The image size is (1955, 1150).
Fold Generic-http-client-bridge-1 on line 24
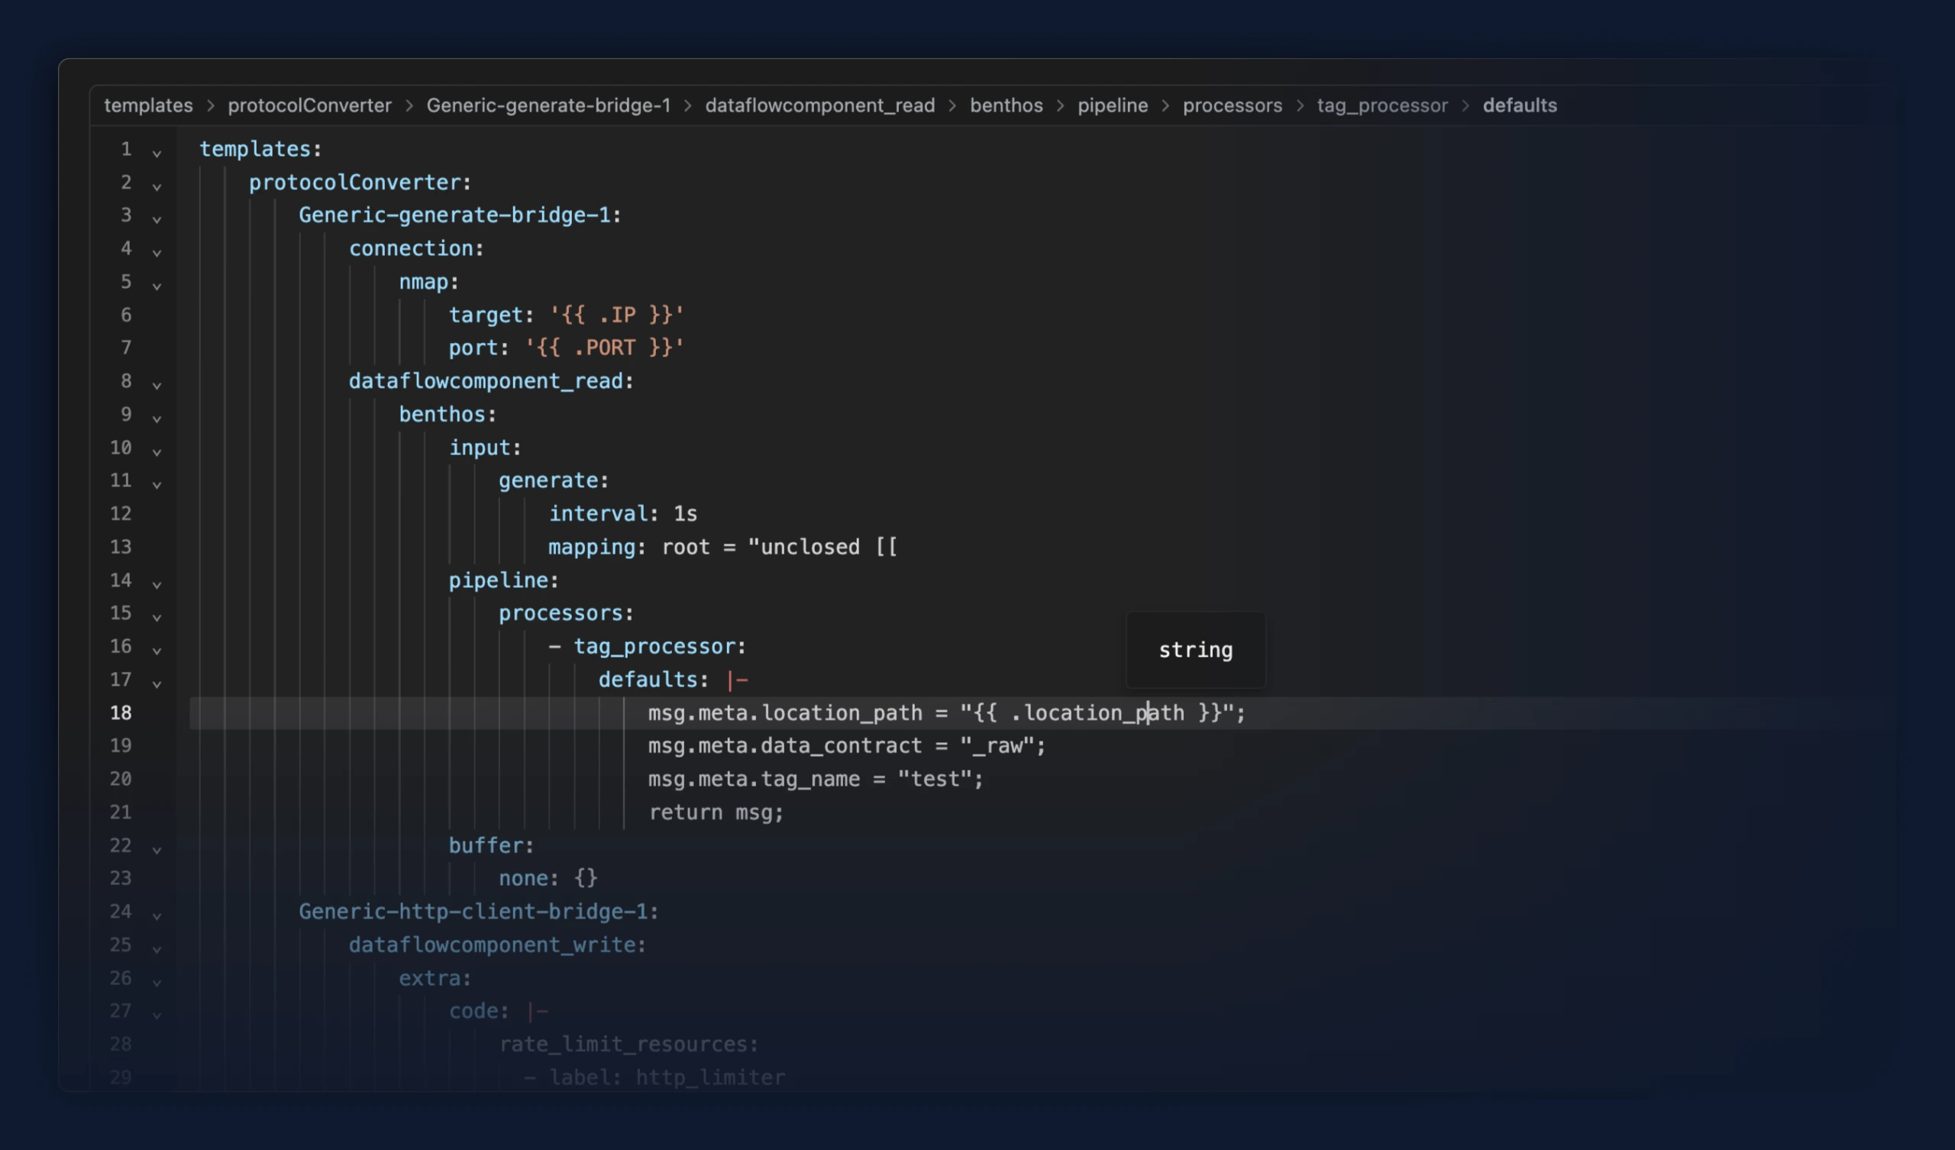(x=157, y=916)
